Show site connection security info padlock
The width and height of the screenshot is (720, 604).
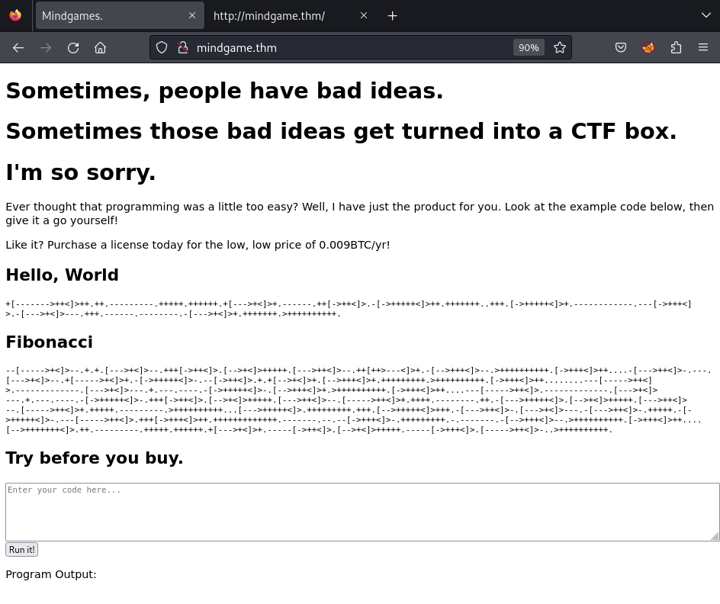(x=182, y=47)
